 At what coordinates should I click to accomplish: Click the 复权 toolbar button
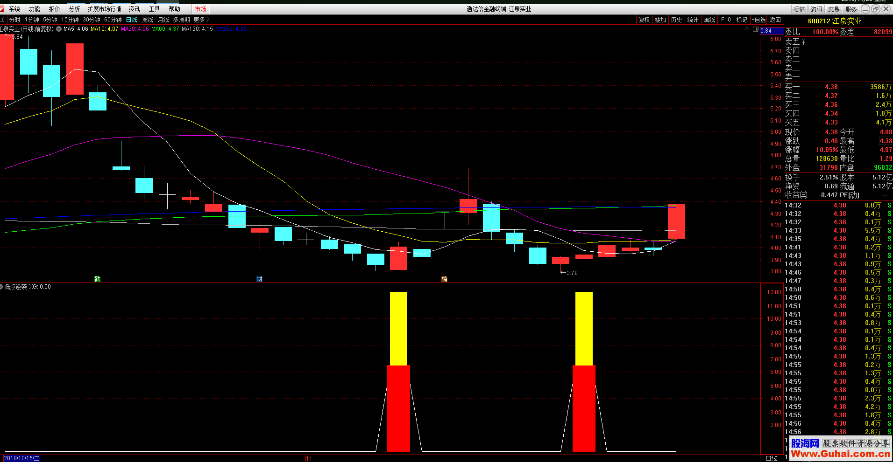[x=645, y=20]
